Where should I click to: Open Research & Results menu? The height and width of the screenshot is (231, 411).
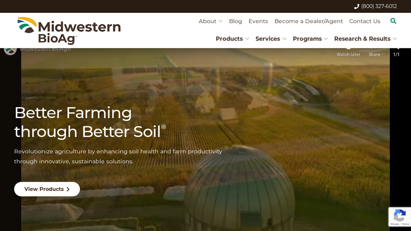[362, 39]
